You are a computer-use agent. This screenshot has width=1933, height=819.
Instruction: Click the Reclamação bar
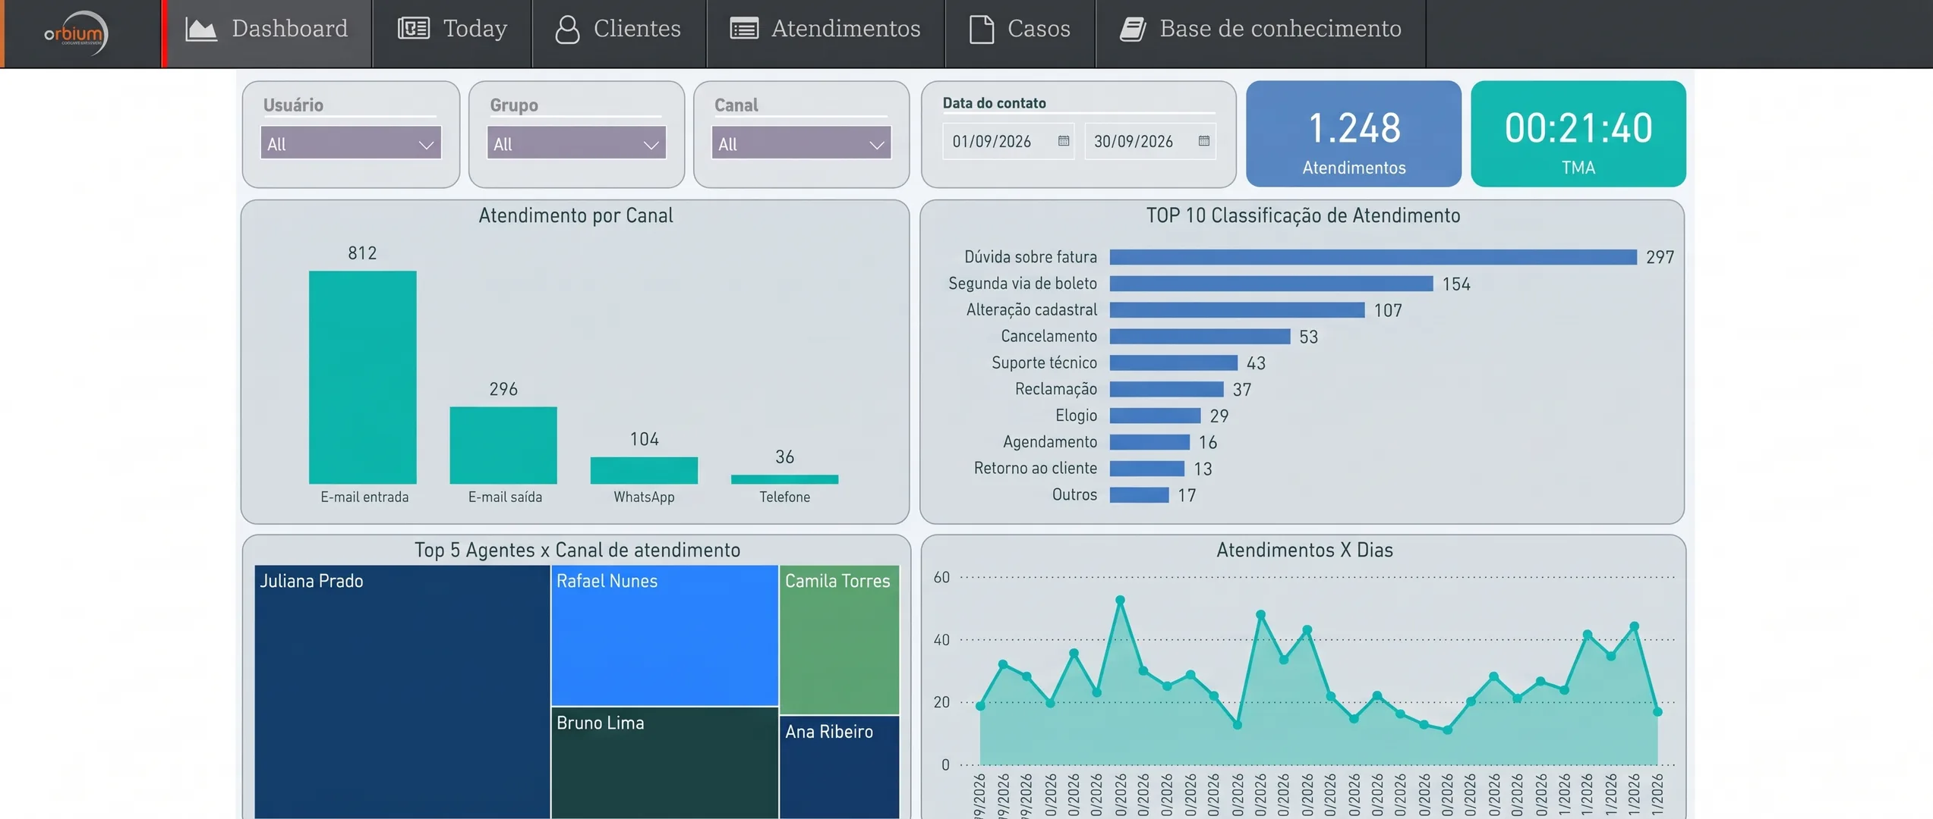(x=1166, y=389)
